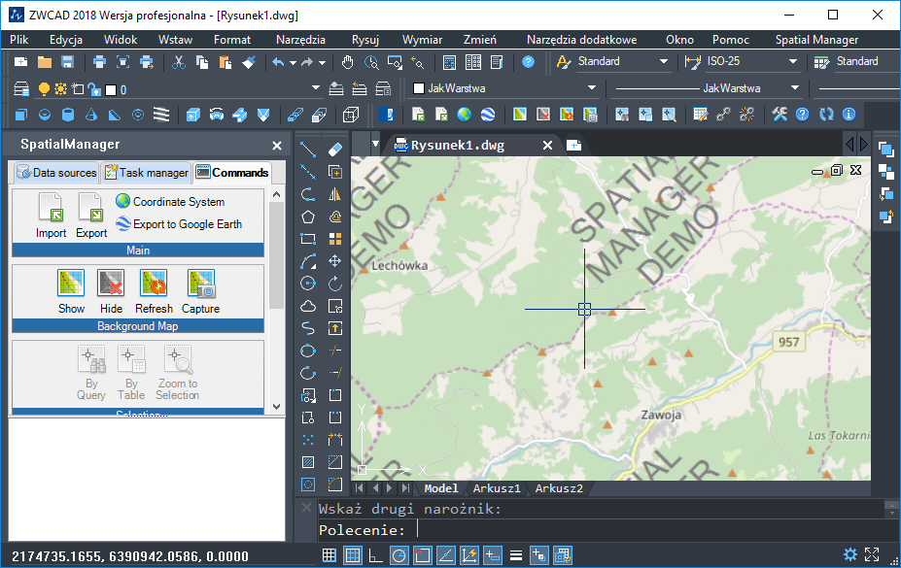Click the By Query selection button
This screenshot has height=568, width=901.
91,372
